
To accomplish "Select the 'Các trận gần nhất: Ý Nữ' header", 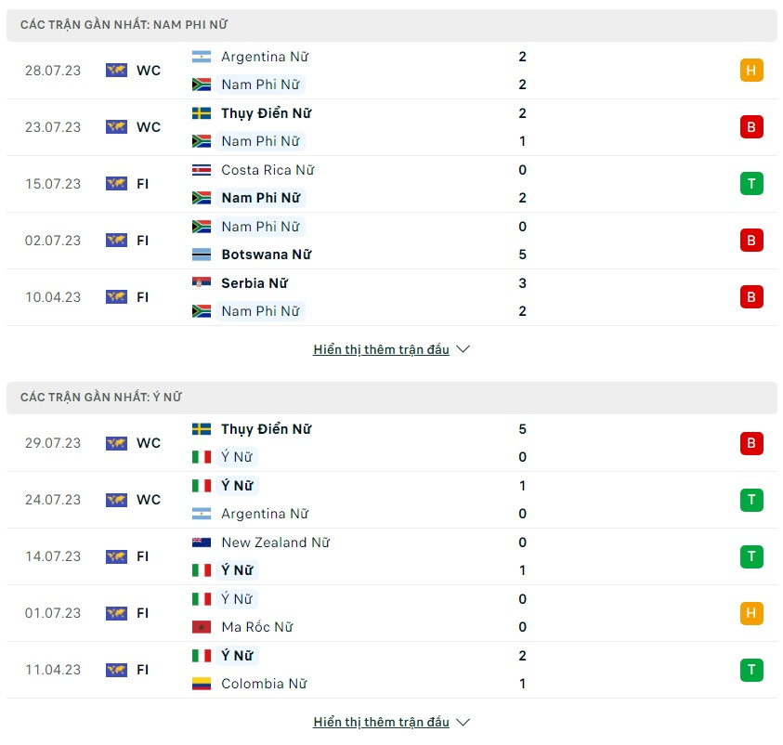I will [x=392, y=398].
